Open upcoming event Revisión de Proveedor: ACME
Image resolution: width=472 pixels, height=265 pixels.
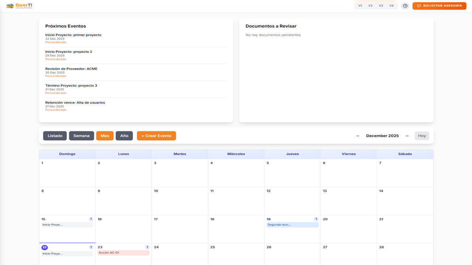pos(71,69)
